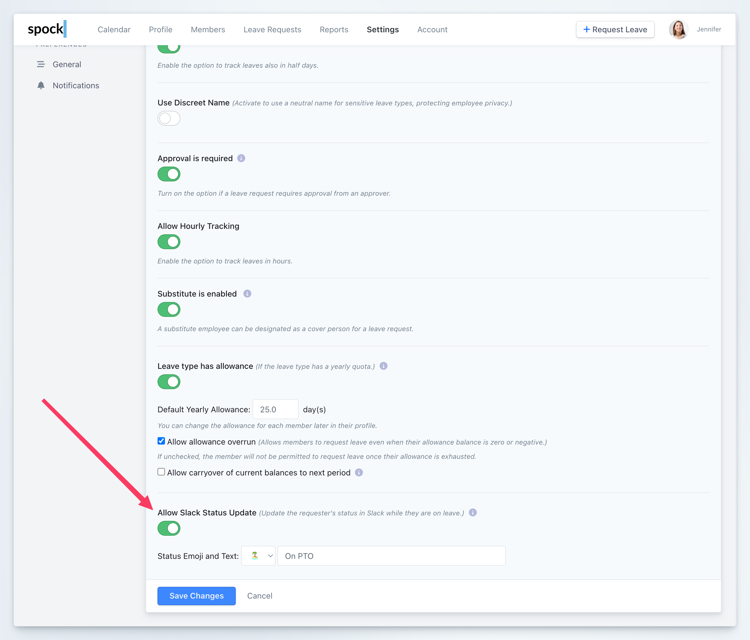The image size is (750, 640).
Task: Click info icon beside carryover option
Action: click(359, 473)
